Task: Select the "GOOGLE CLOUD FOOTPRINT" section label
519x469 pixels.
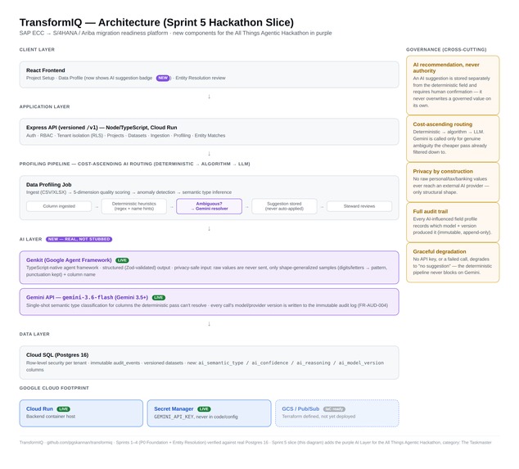Action: click(54, 388)
